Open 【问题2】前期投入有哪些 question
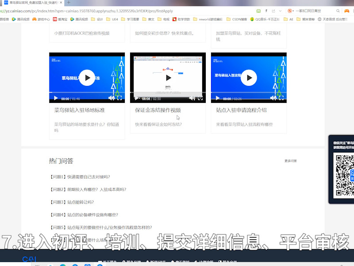 88,190
